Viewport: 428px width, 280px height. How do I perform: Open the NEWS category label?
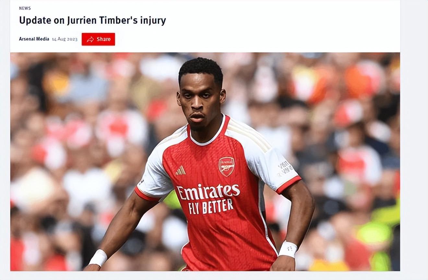25,8
